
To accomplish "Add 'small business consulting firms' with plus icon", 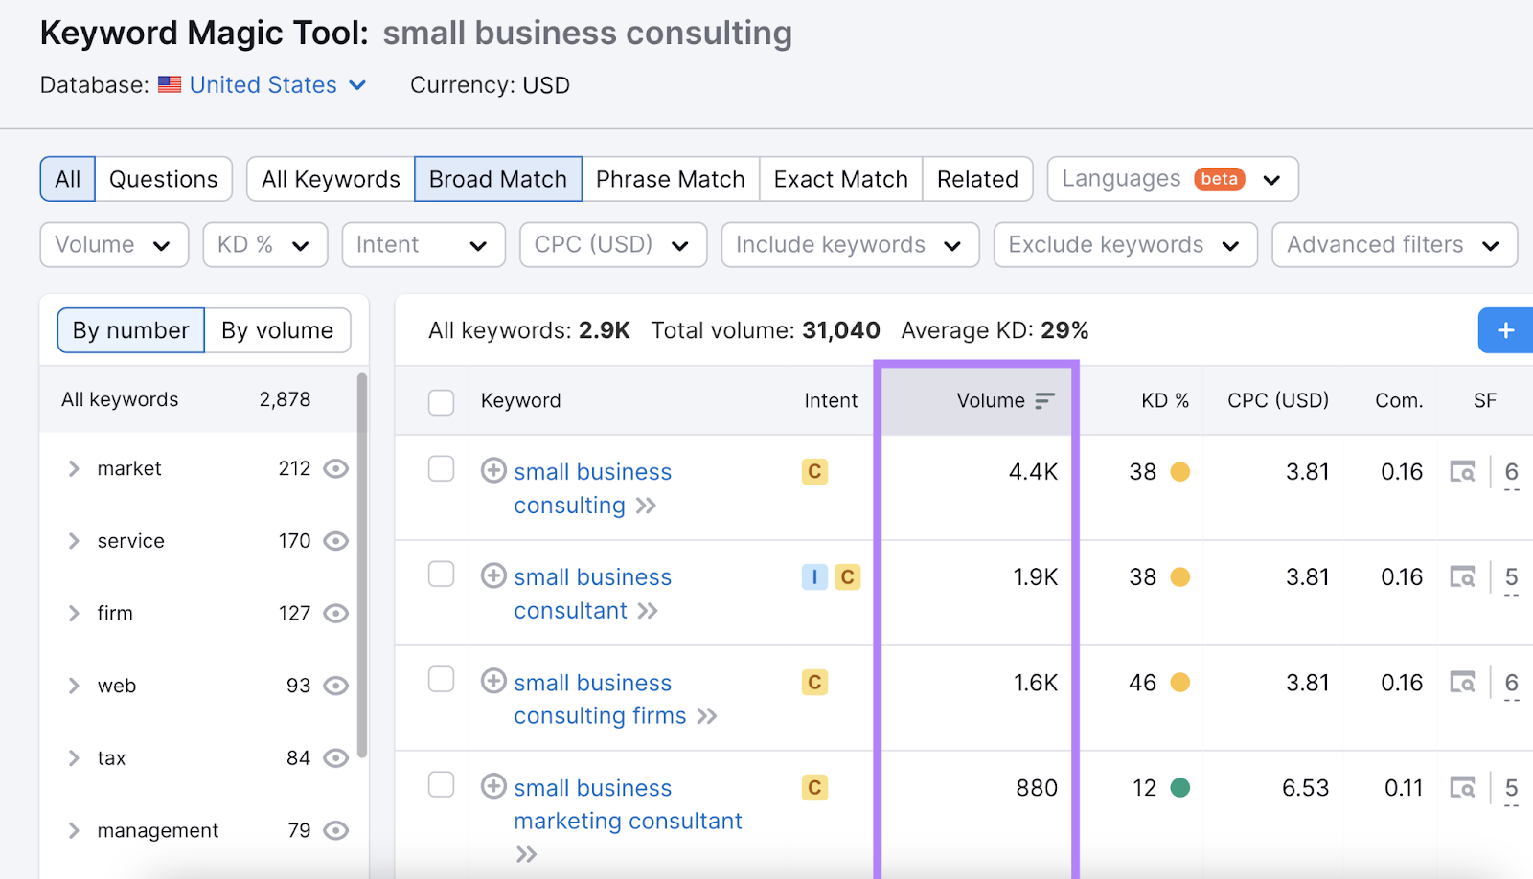I will tap(493, 681).
